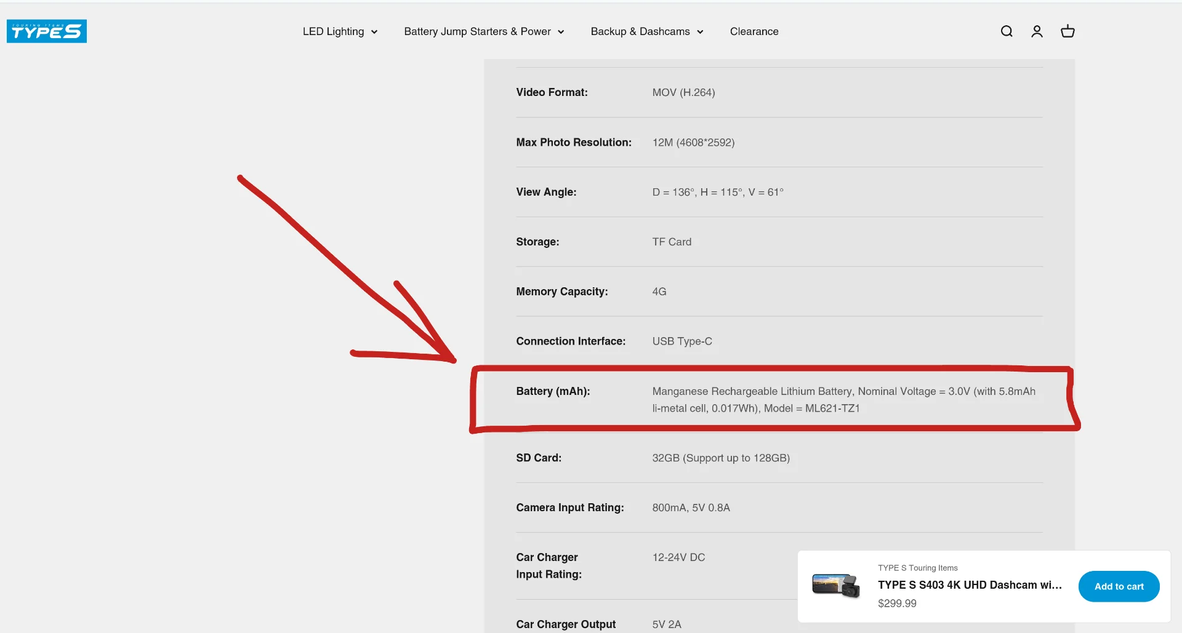Open the account profile icon
This screenshot has width=1182, height=633.
[1037, 31]
